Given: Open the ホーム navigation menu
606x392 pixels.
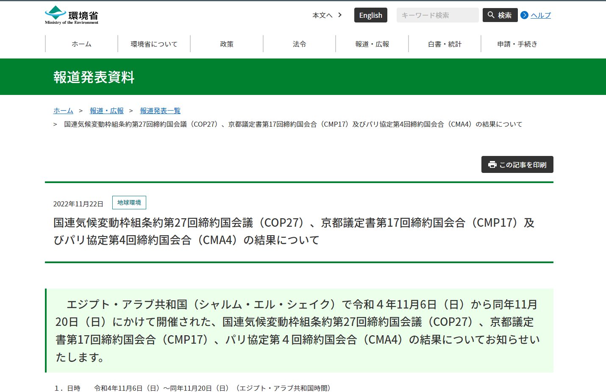Looking at the screenshot, I should pos(81,43).
